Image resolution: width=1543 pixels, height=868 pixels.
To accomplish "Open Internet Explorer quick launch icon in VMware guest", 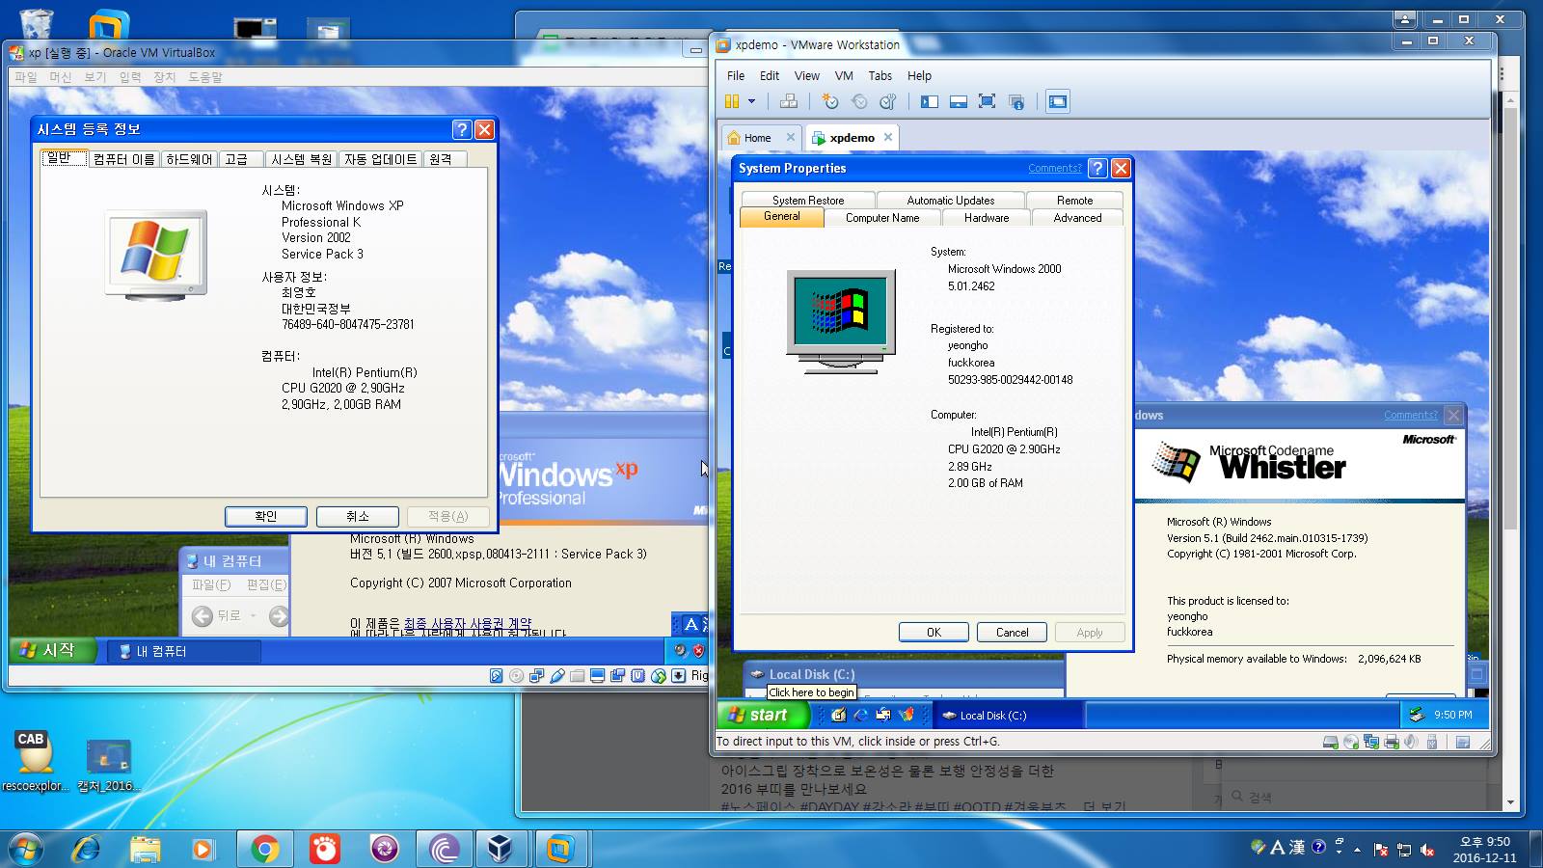I will pyautogui.click(x=860, y=715).
